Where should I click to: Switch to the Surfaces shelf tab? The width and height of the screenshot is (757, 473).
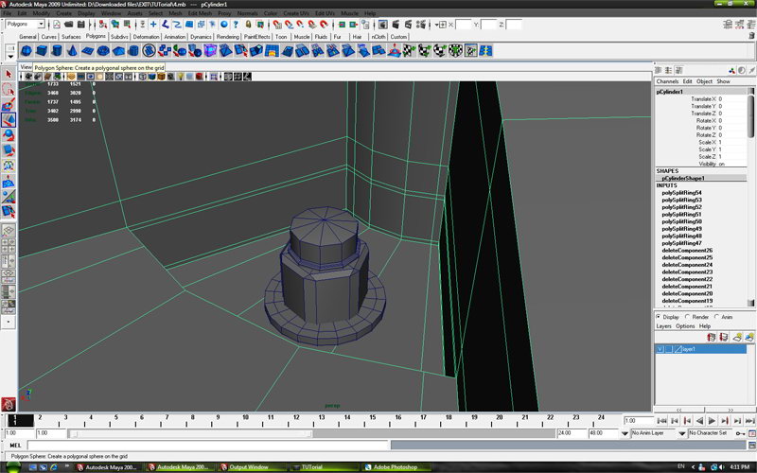point(71,36)
